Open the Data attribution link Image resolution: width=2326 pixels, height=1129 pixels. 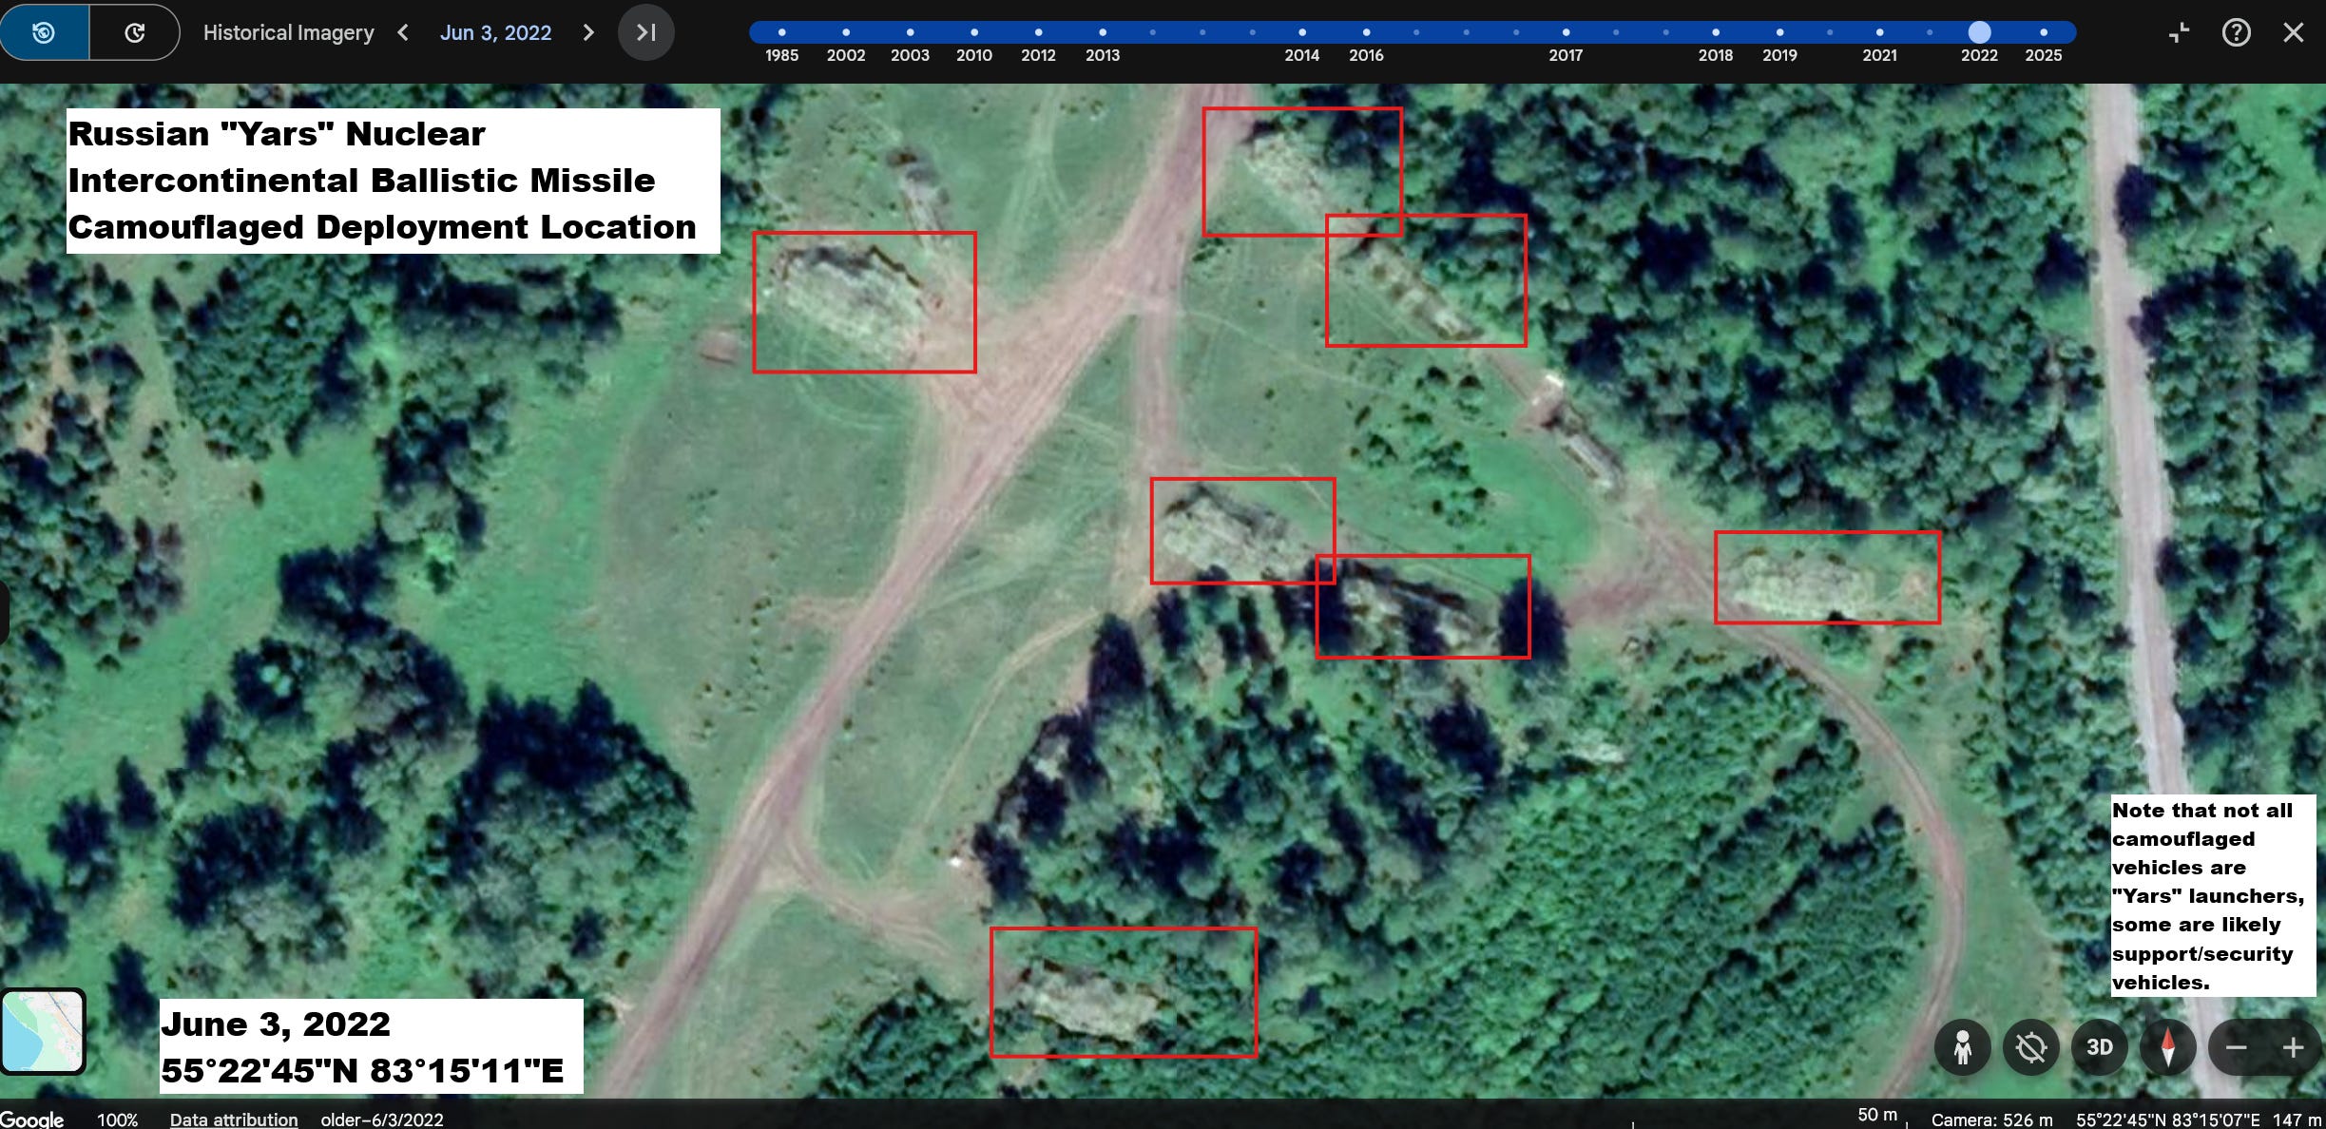[x=233, y=1119]
